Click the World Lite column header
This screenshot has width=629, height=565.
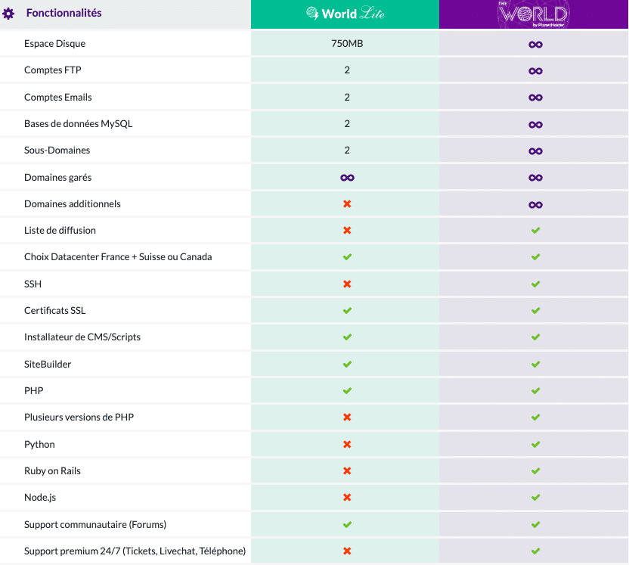(345, 14)
